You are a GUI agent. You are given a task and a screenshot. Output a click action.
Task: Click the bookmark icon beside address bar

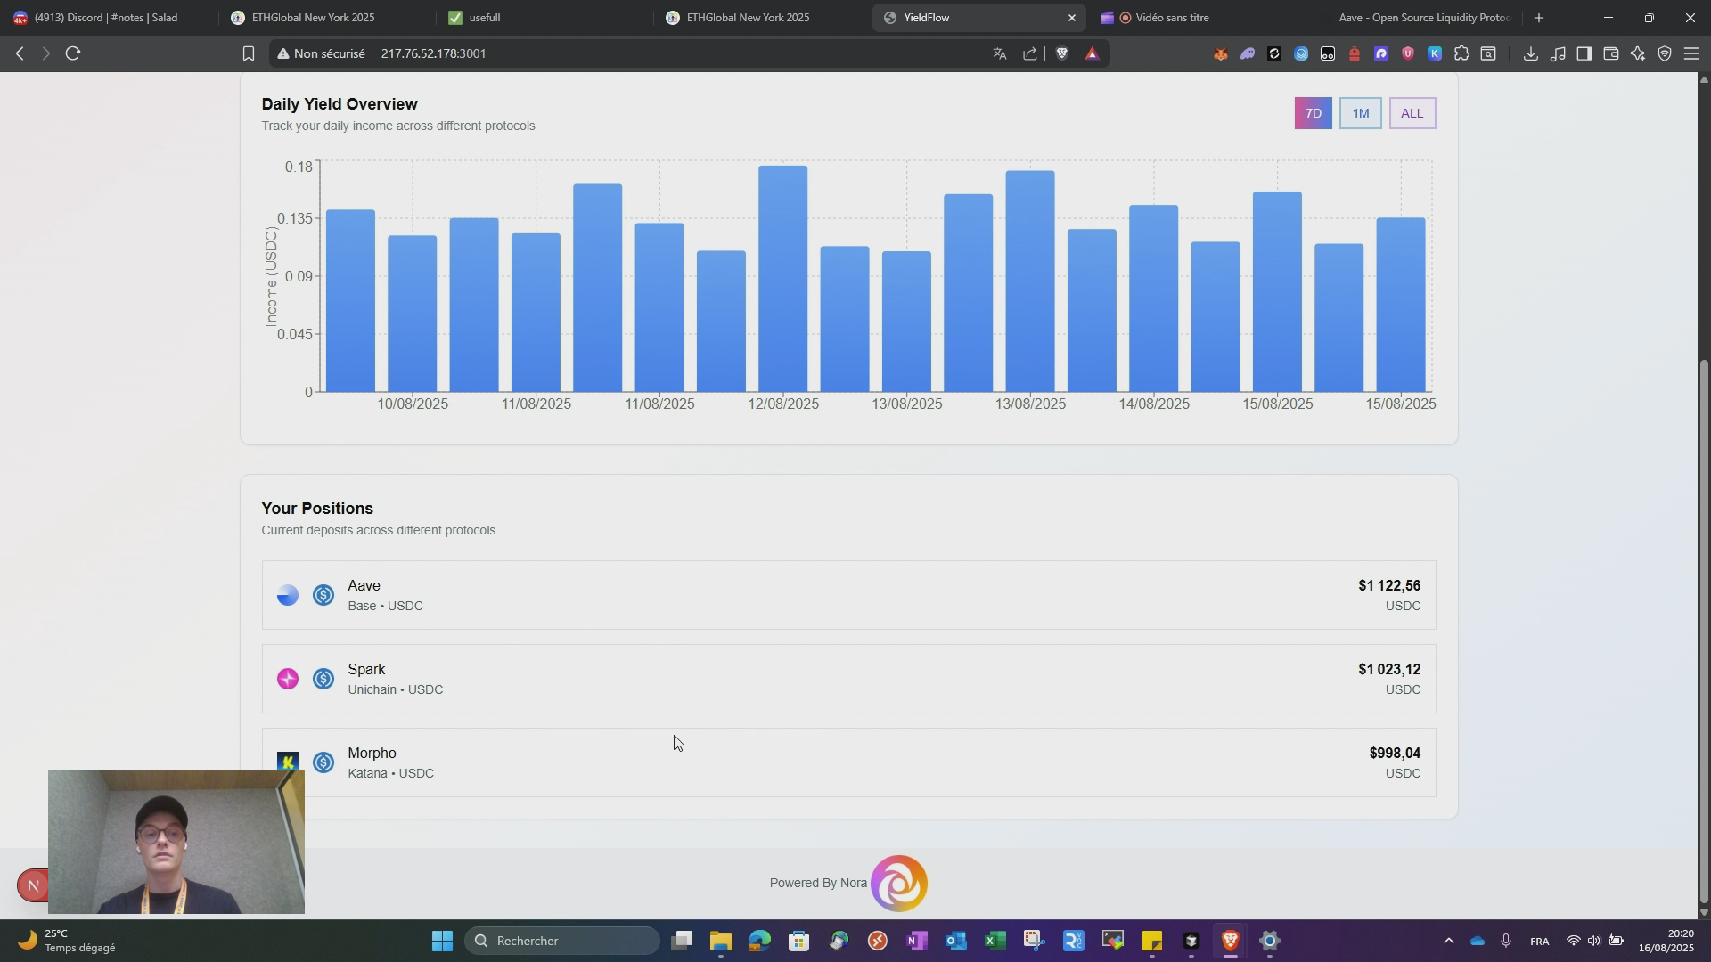(x=249, y=53)
